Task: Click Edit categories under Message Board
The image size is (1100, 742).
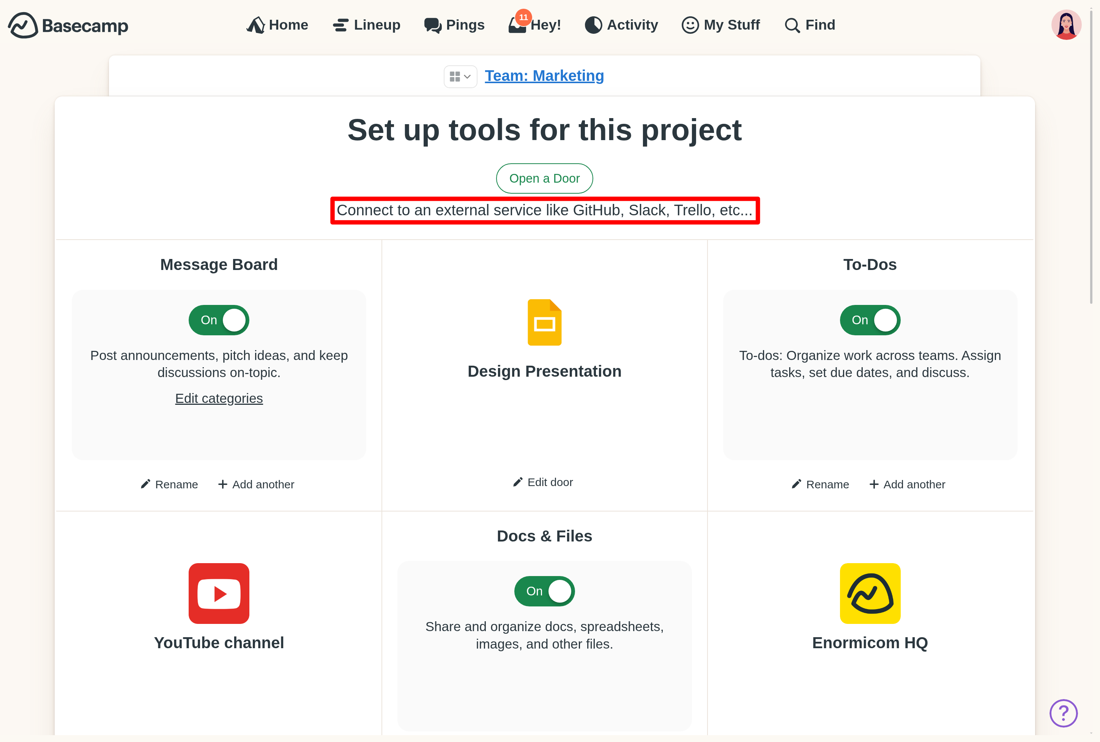Action: point(219,398)
